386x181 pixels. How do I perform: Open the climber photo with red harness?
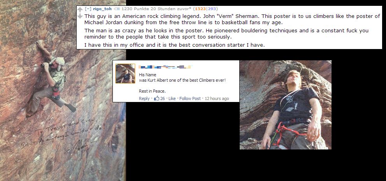pos(286,105)
